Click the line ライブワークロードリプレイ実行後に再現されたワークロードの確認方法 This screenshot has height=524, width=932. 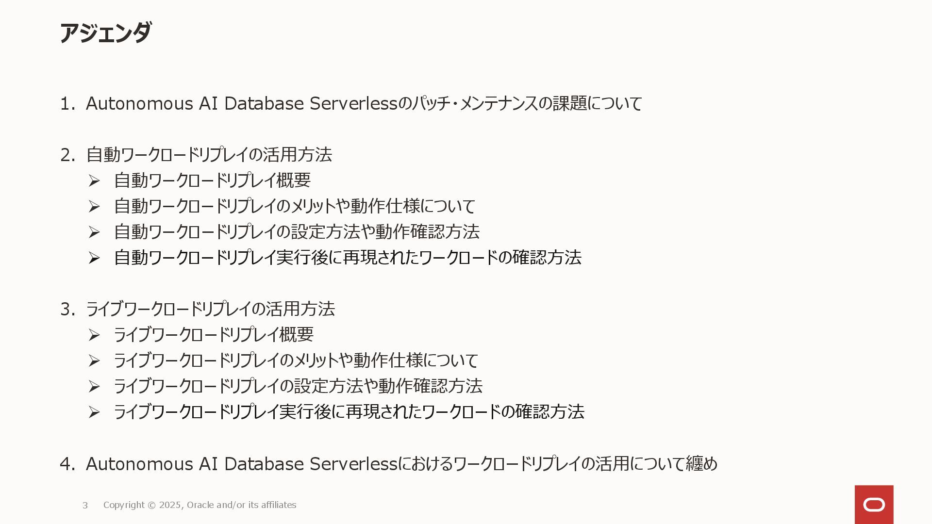click(349, 412)
